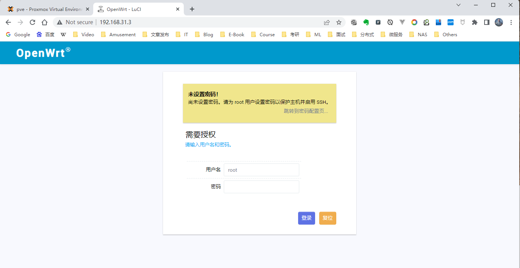520x268 pixels.
Task: Click the DSM extension icon
Action: pos(450,22)
